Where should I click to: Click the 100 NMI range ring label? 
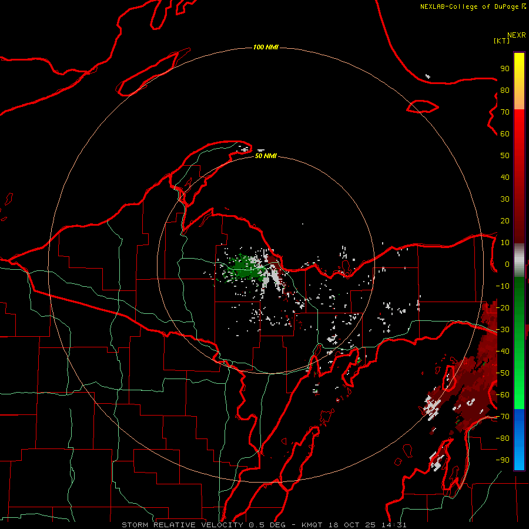point(266,47)
